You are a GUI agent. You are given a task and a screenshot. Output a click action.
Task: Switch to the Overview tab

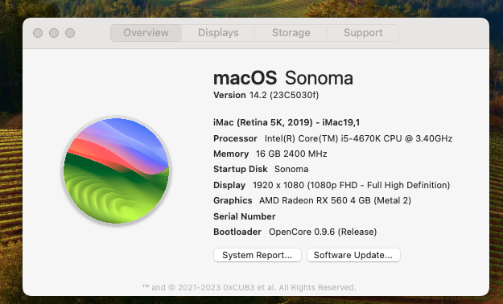pos(146,33)
